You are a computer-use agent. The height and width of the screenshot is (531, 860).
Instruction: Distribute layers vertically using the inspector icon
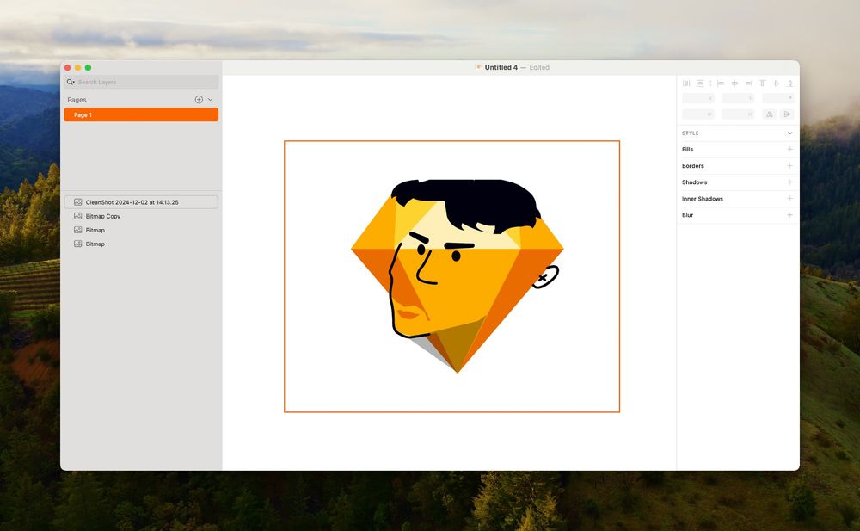coord(700,83)
